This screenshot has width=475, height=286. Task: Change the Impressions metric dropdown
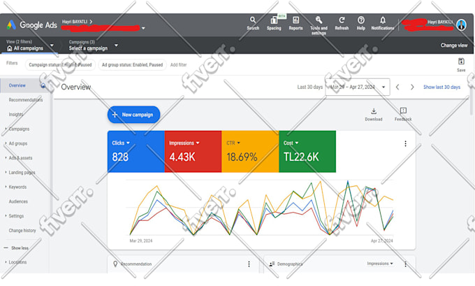click(198, 143)
